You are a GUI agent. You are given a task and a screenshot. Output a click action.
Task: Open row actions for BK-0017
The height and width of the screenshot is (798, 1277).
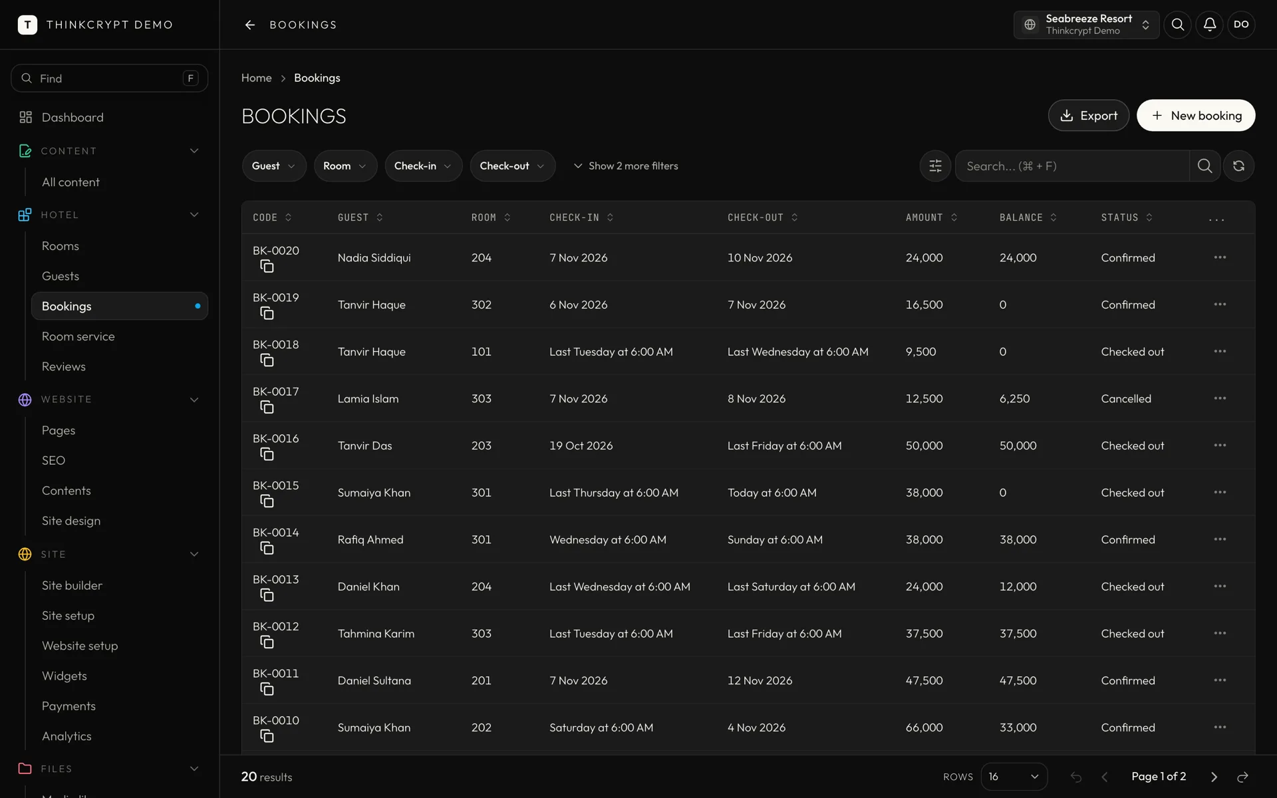pyautogui.click(x=1220, y=398)
